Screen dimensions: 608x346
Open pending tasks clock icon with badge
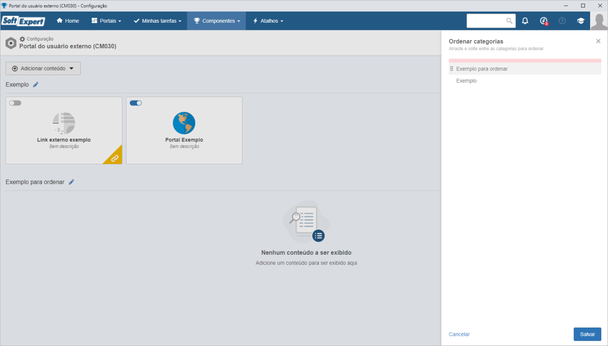pos(544,21)
